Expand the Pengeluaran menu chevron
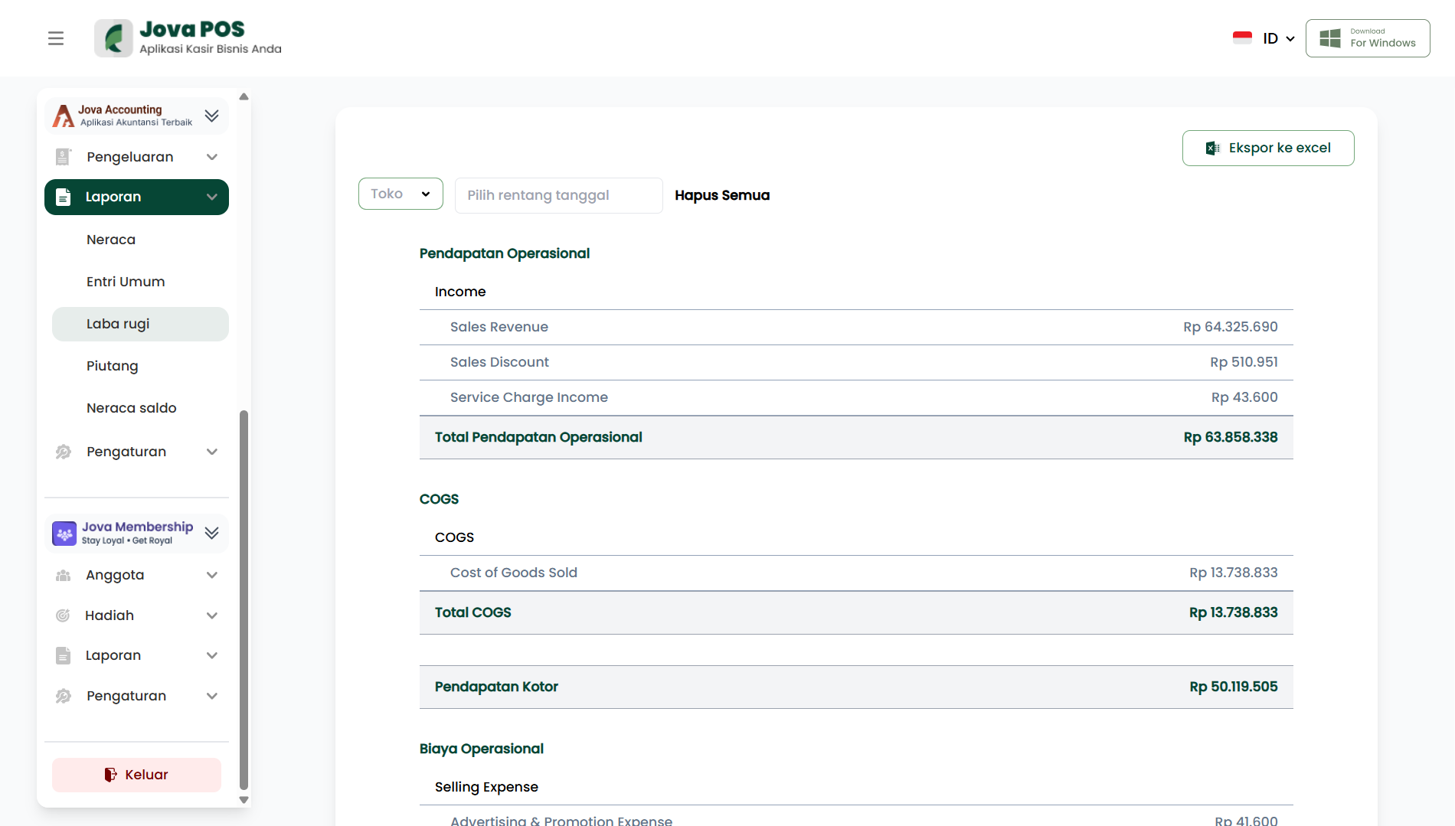Image resolution: width=1455 pixels, height=826 pixels. (x=212, y=157)
